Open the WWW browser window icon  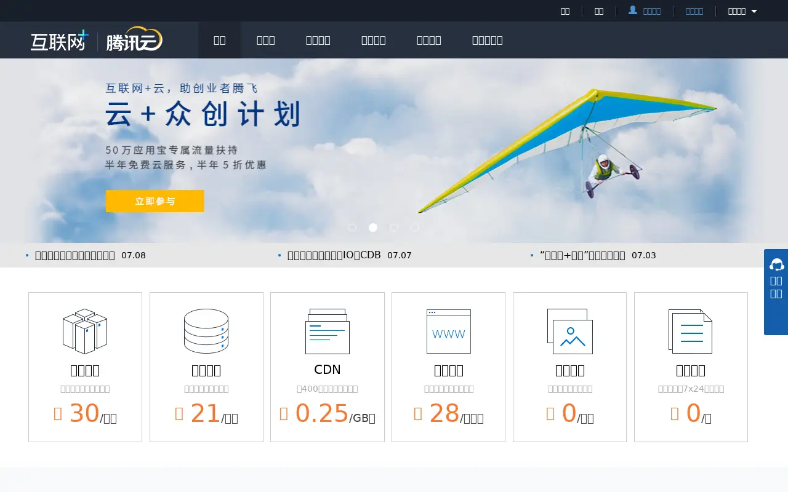(449, 331)
